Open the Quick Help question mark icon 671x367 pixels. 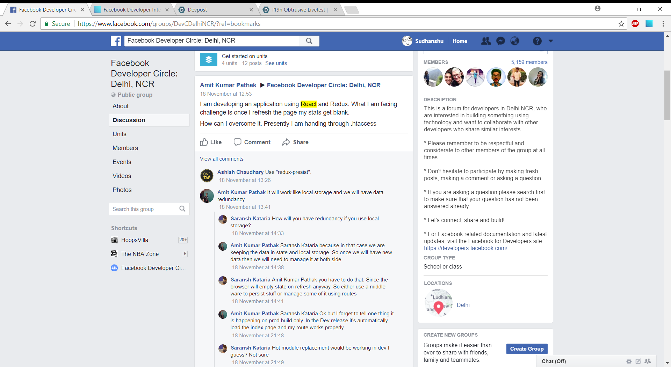(537, 41)
